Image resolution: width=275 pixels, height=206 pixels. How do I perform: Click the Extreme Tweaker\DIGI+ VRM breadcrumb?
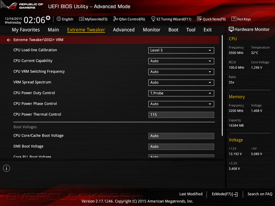tap(39, 40)
